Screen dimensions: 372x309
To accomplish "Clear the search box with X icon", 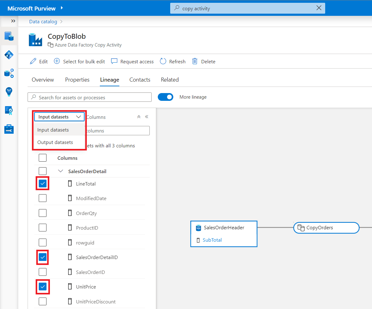I will (x=319, y=8).
